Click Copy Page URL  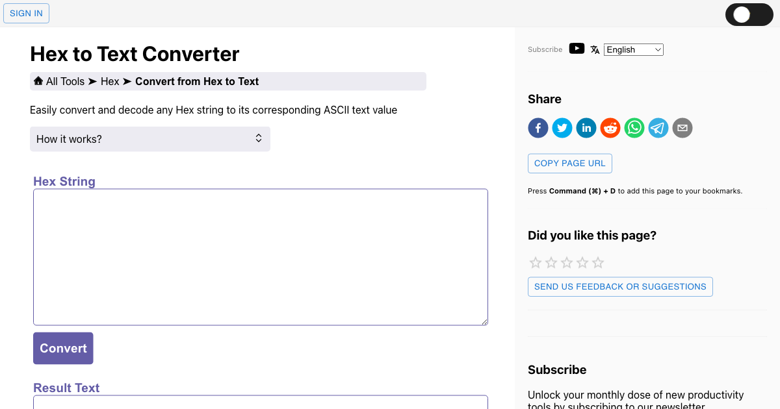tap(569, 163)
